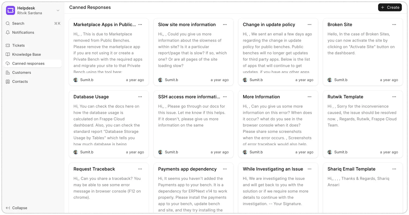This screenshot has width=409, height=215.
Task: Click the collapse arrow icon at bottom
Action: pyautogui.click(x=7, y=208)
